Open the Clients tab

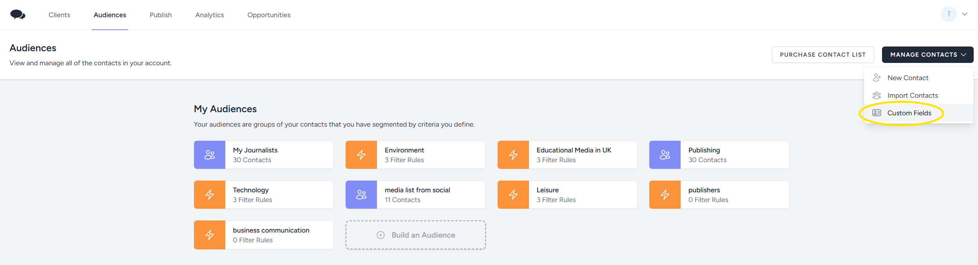click(59, 15)
